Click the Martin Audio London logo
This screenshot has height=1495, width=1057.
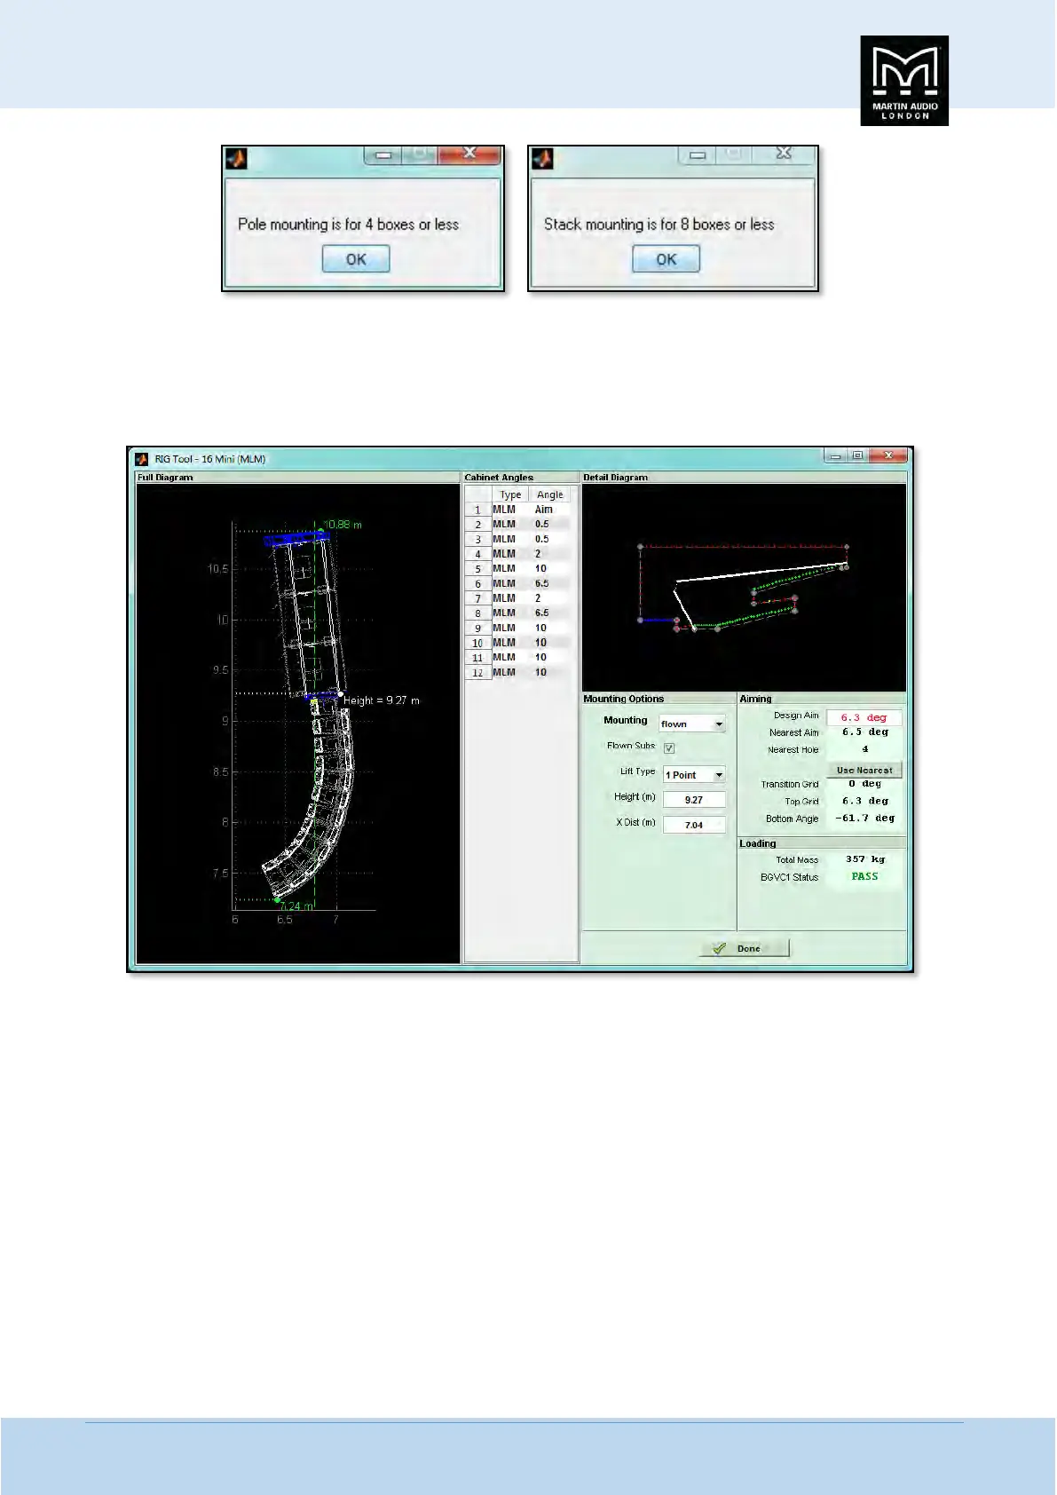[904, 81]
